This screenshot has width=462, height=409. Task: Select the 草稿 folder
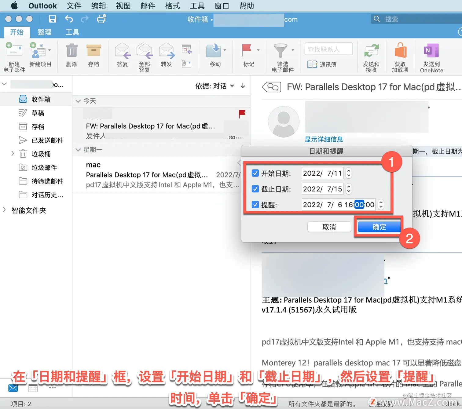pos(36,113)
